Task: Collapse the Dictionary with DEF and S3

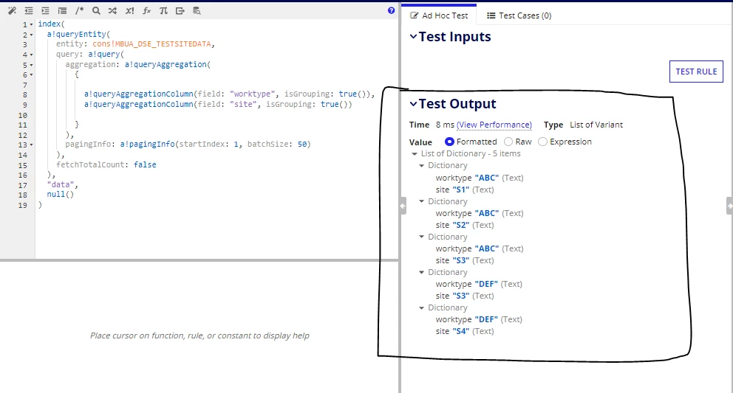Action: tap(421, 272)
